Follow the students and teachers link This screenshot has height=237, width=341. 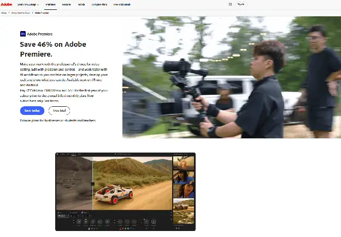(x=80, y=120)
